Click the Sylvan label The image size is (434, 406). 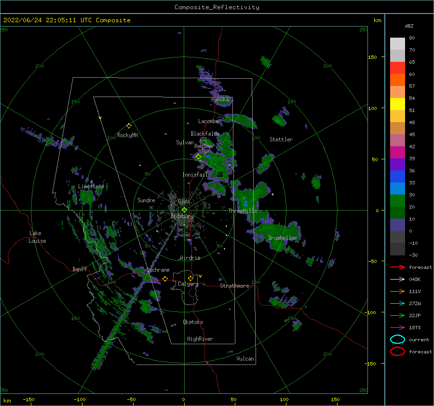185,142
